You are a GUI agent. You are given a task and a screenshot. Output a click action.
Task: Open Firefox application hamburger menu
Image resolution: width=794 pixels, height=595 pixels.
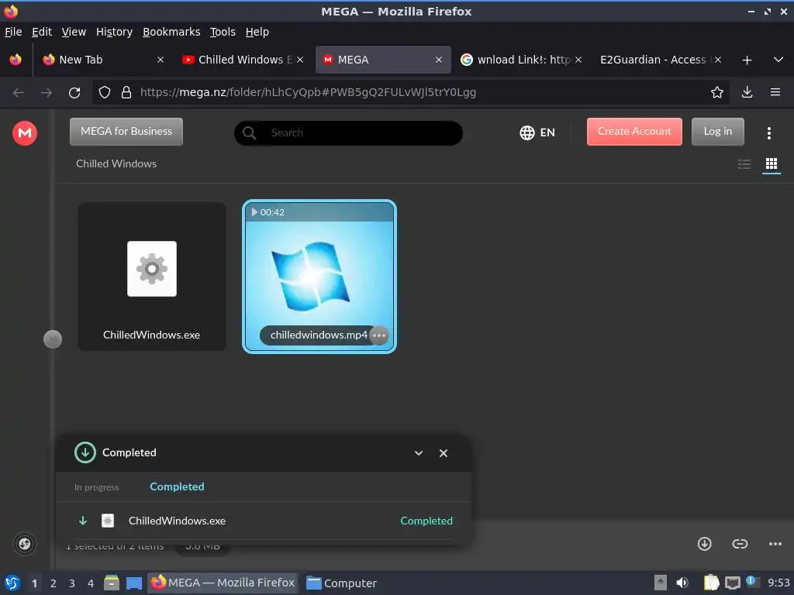(775, 92)
